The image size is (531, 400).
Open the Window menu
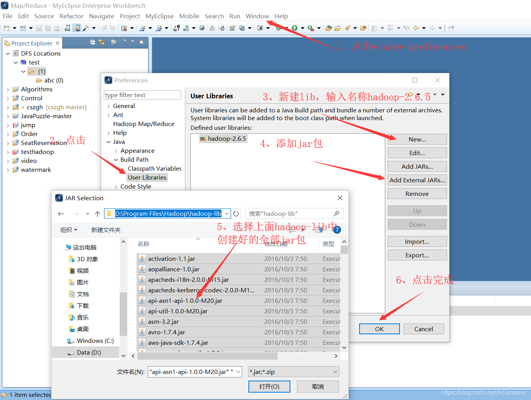257,16
